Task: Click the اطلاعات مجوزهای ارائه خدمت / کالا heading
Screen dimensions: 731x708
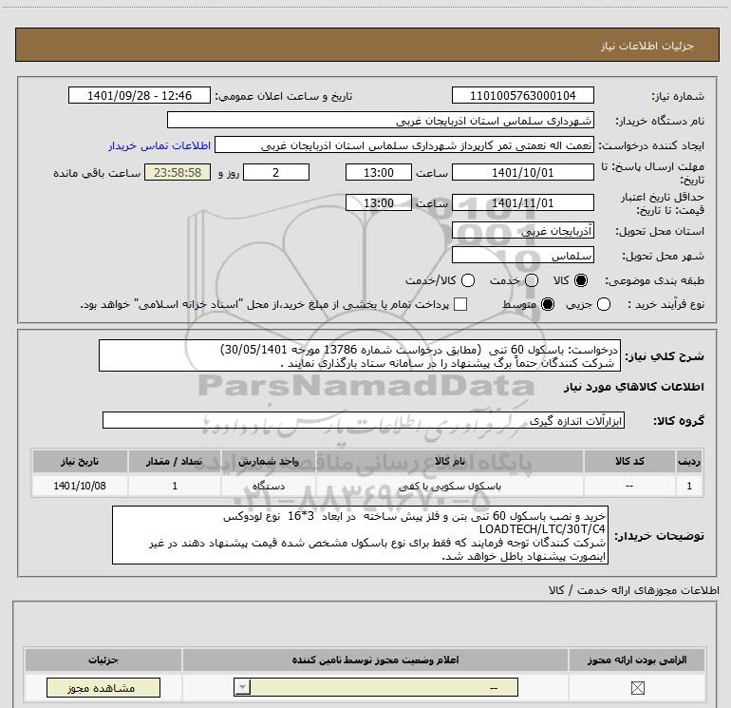Action: [x=633, y=590]
